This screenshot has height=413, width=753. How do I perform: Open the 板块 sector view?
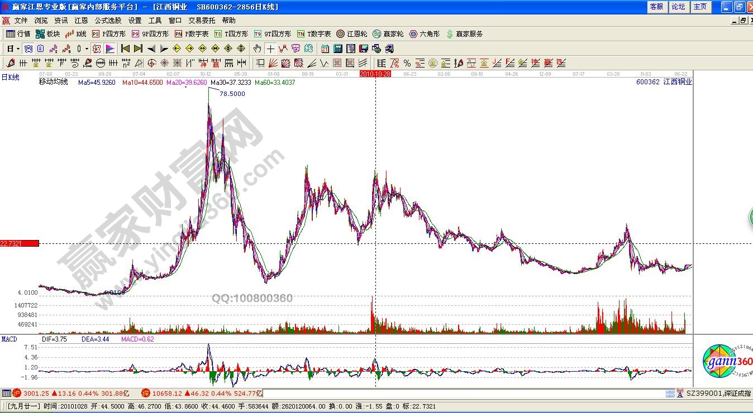tap(48, 34)
